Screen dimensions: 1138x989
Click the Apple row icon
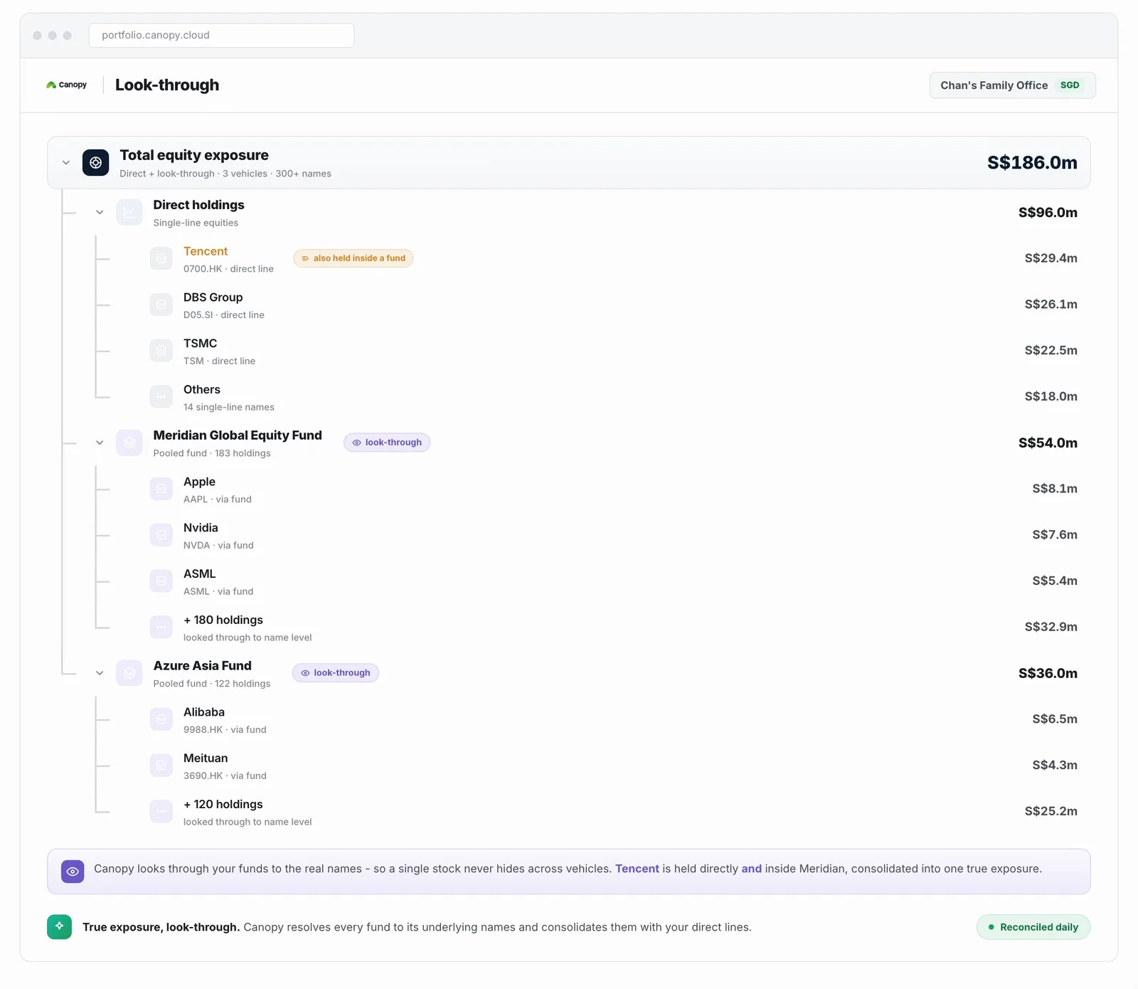pos(161,489)
